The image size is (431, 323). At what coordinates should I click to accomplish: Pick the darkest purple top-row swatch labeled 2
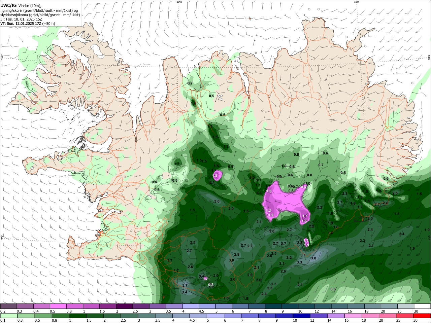[x=124, y=306]
